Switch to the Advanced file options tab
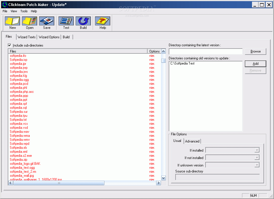 click(x=192, y=141)
